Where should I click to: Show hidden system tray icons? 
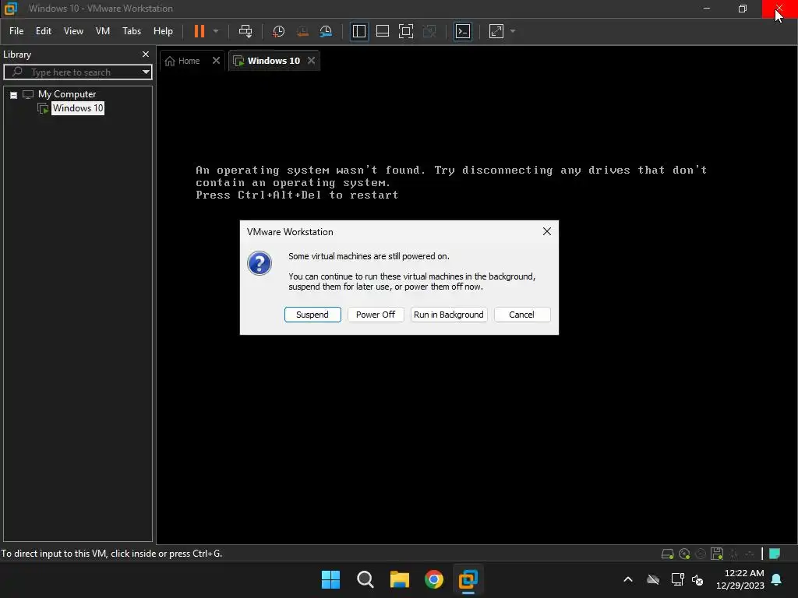click(x=628, y=579)
